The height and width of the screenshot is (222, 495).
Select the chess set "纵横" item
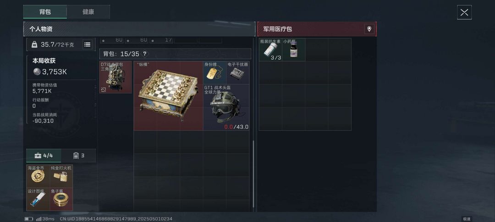168,95
